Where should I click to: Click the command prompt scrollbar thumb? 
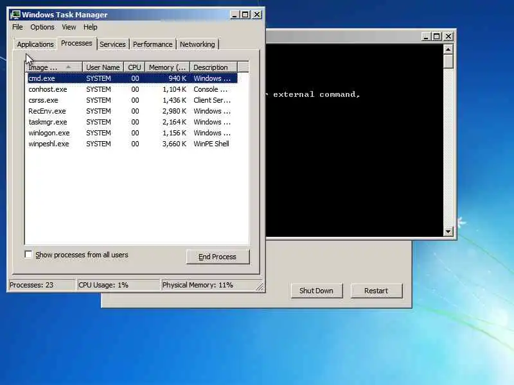tap(448, 61)
